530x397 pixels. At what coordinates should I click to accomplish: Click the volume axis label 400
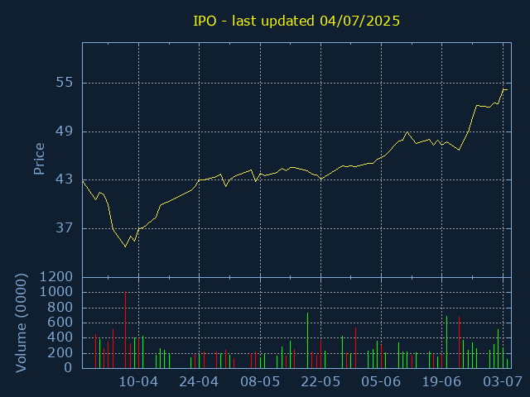pyautogui.click(x=60, y=337)
